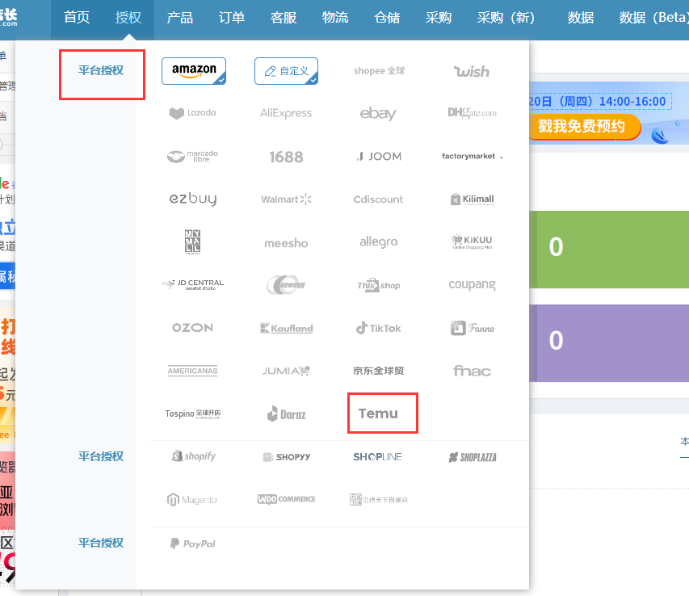Select the Temu platform
This screenshot has height=596, width=689.
378,413
